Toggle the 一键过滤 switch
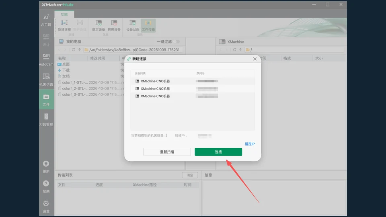Screen dimensions: 386x217 177,41
